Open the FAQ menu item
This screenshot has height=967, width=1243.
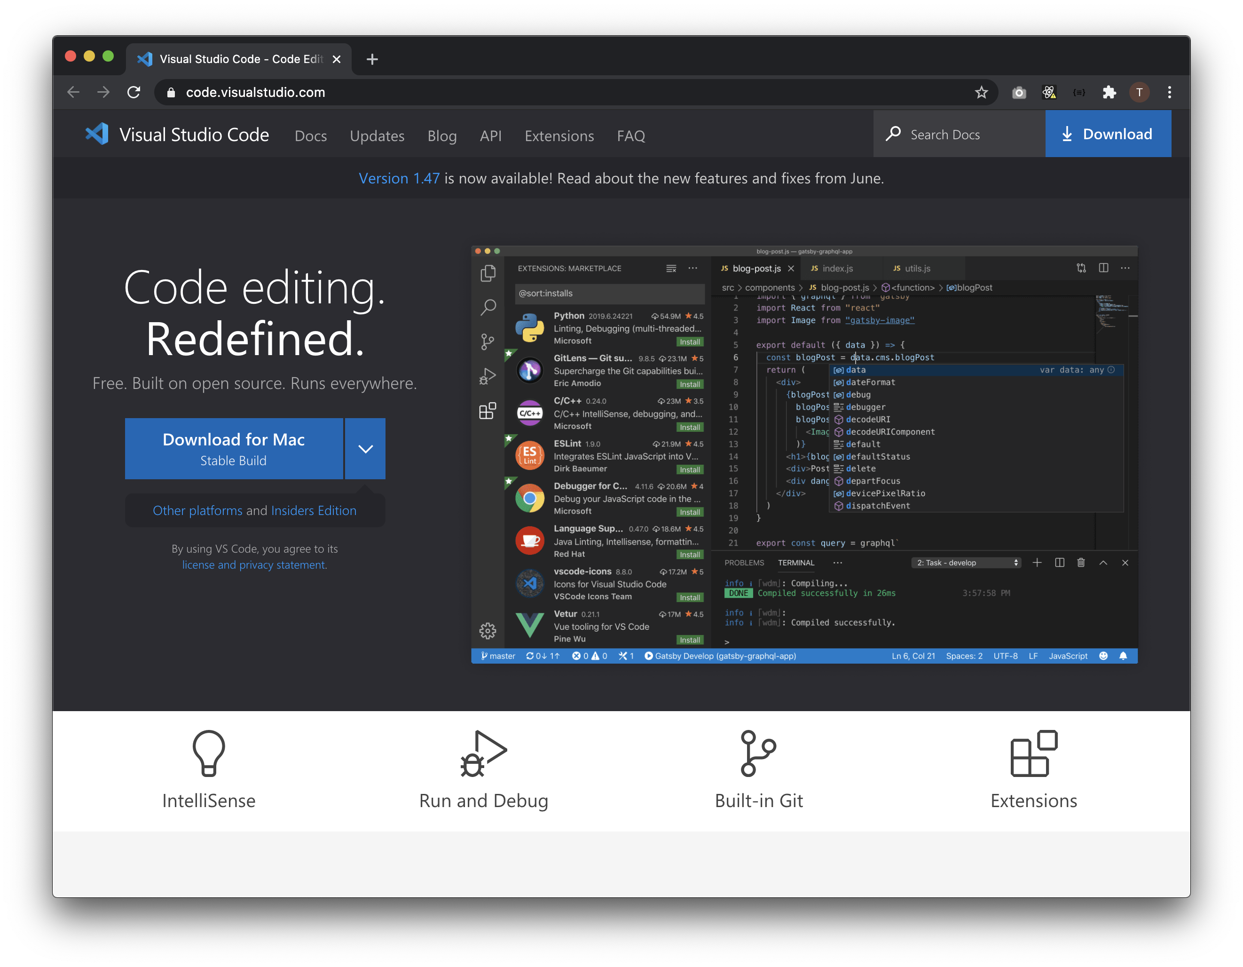point(631,135)
